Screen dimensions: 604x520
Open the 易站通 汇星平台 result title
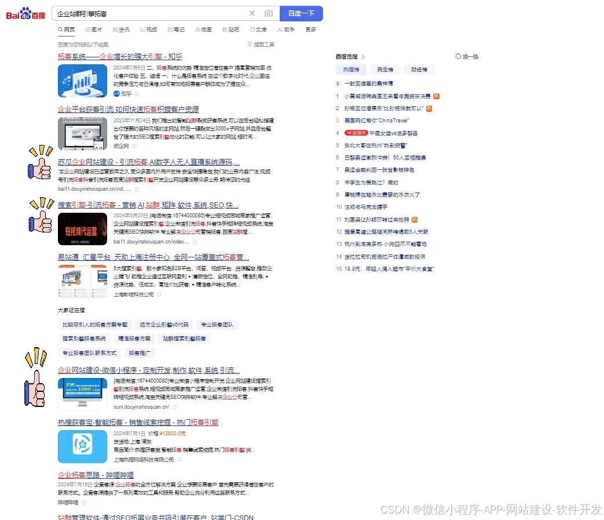[153, 257]
